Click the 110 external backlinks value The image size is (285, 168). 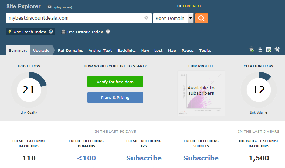pos(29,158)
